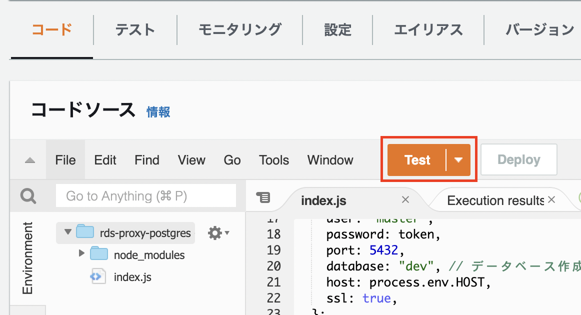
Task: Click the orange Test button
Action: tap(417, 159)
